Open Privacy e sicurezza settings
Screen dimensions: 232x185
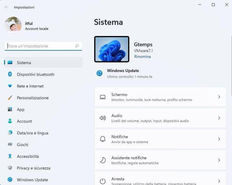[x=43, y=168]
